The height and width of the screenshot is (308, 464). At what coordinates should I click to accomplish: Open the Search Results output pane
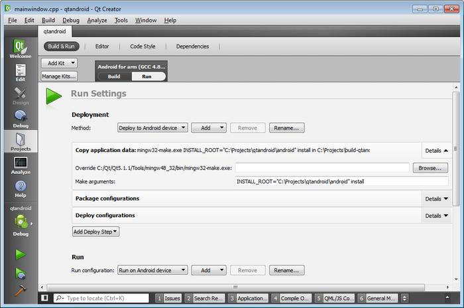[204, 298]
